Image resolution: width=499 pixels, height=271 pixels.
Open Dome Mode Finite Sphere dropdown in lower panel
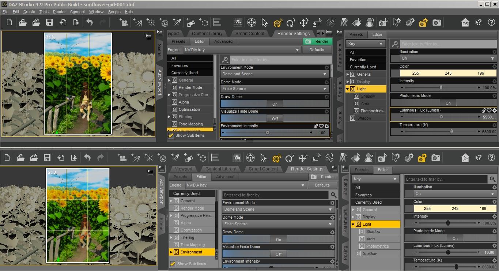pyautogui.click(x=278, y=224)
